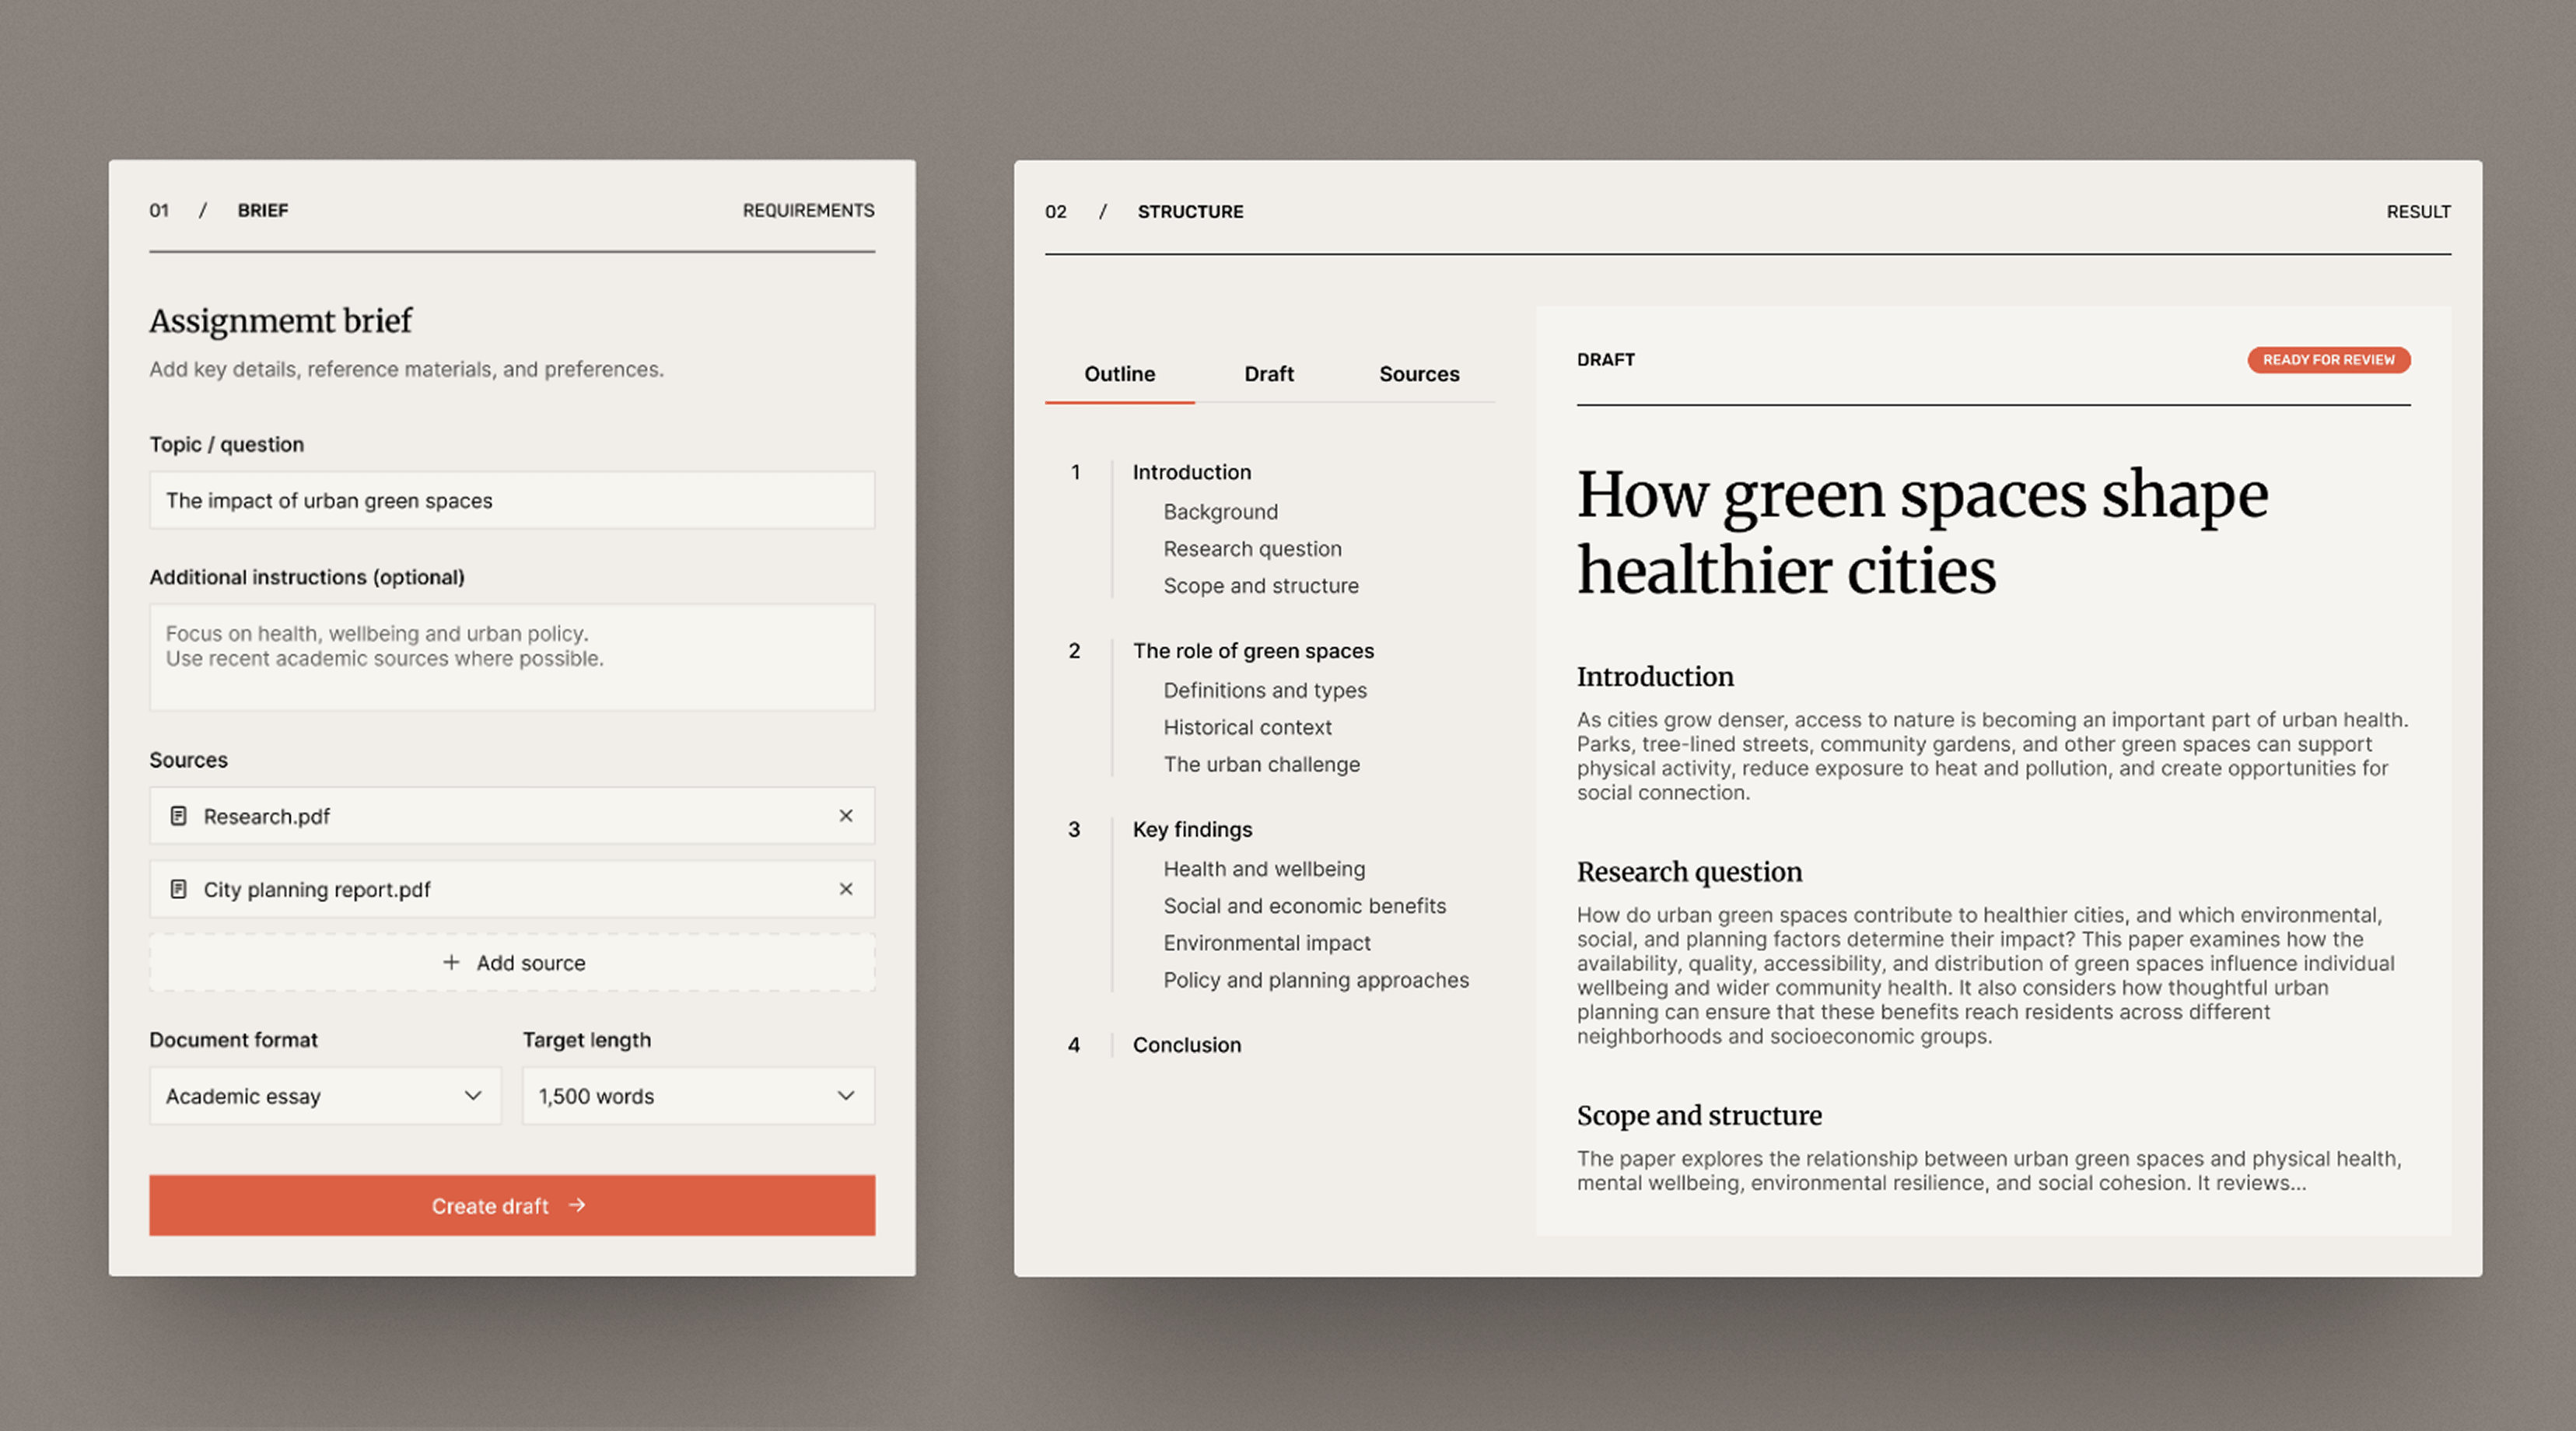The height and width of the screenshot is (1431, 2576).
Task: Click the City planning report document icon
Action: (x=179, y=889)
